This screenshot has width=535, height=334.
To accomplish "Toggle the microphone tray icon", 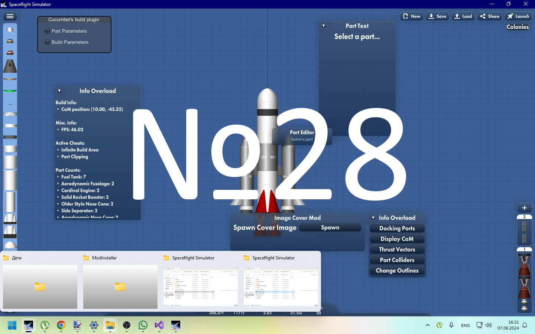I will (451, 325).
